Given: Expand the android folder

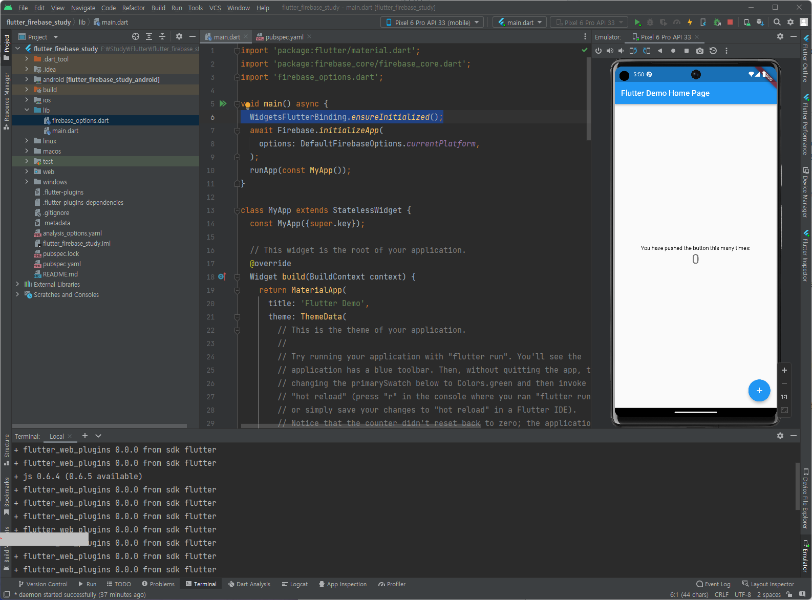Looking at the screenshot, I should (x=27, y=79).
